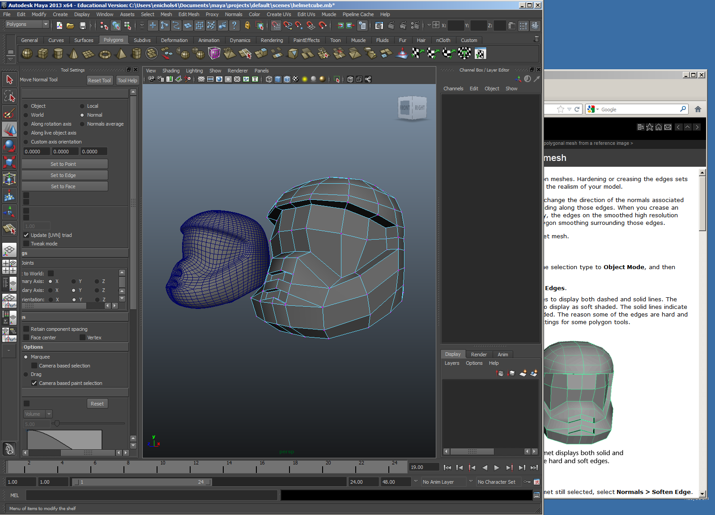715x515 pixels.
Task: Open the bookmarks dropdown arrow in browser
Action: [x=569, y=109]
